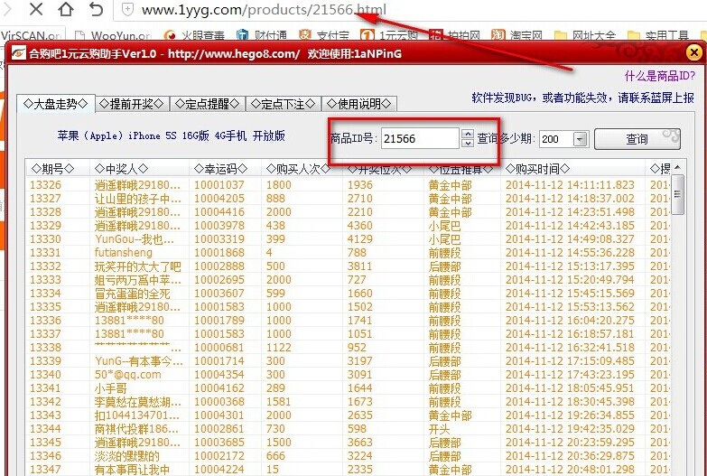707x476 pixels.
Task: Close the 合购吧1元云购助手 window
Action: 694,52
